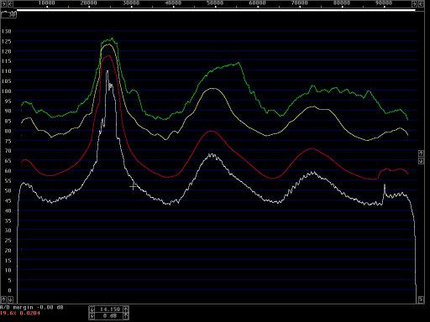Click the up-arrow button on the right edge
430x322 pixels.
[421, 153]
